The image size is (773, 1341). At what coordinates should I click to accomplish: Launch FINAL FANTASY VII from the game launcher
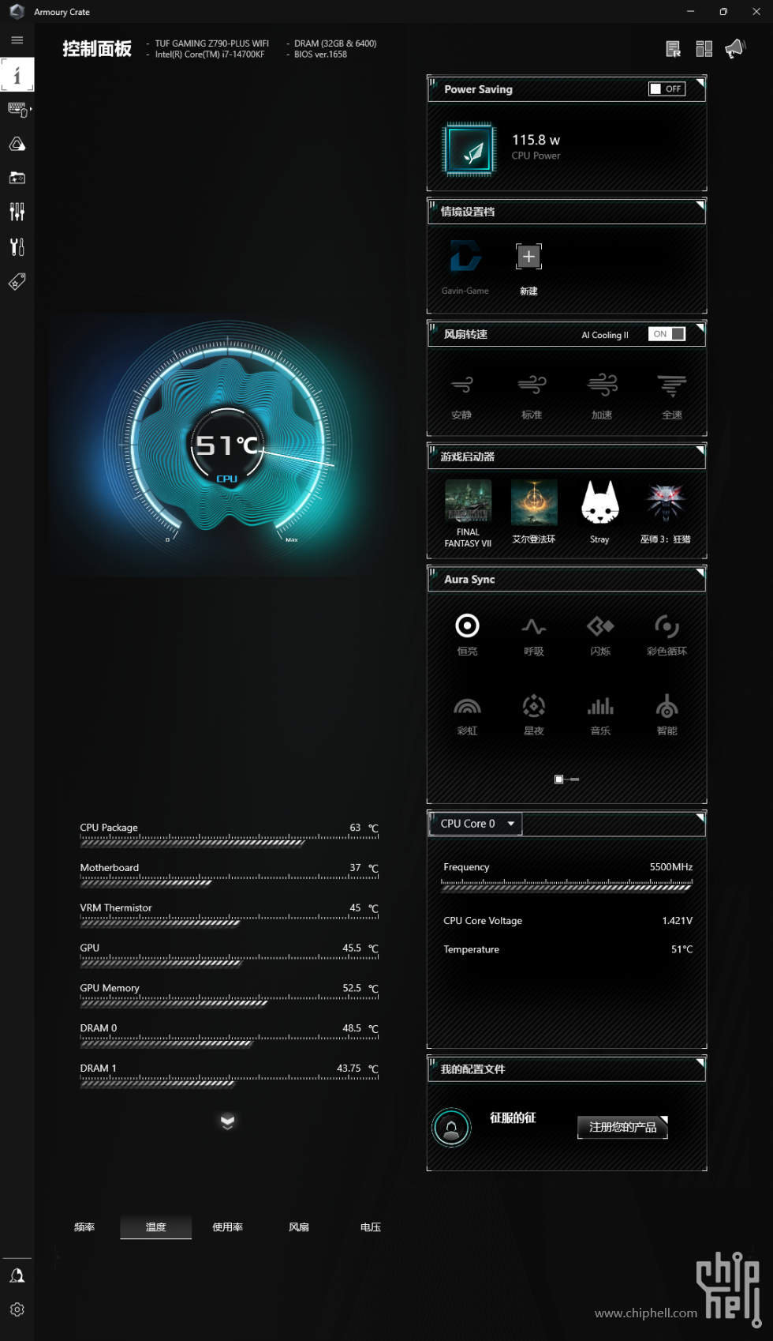468,513
